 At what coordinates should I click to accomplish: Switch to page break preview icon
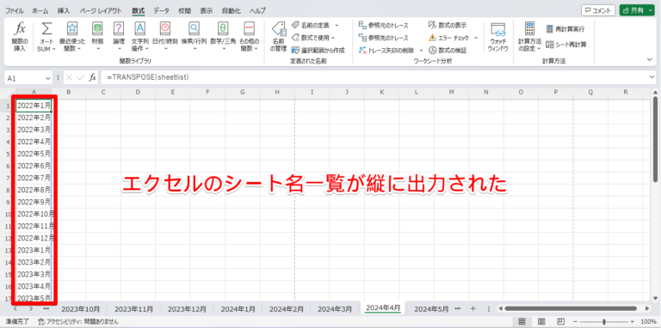tap(561, 322)
